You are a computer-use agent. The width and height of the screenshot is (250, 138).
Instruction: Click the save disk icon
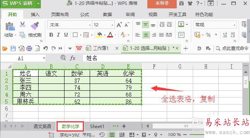click(13, 48)
